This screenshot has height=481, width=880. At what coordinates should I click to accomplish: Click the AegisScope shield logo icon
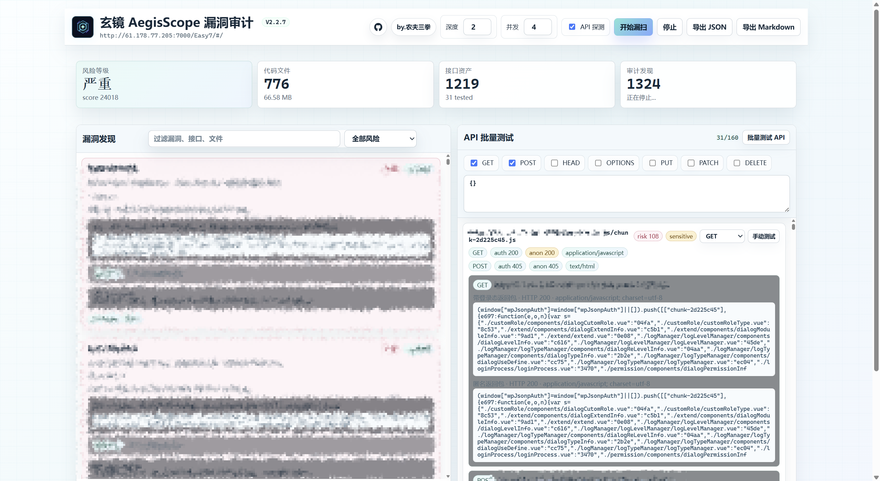pos(83,27)
